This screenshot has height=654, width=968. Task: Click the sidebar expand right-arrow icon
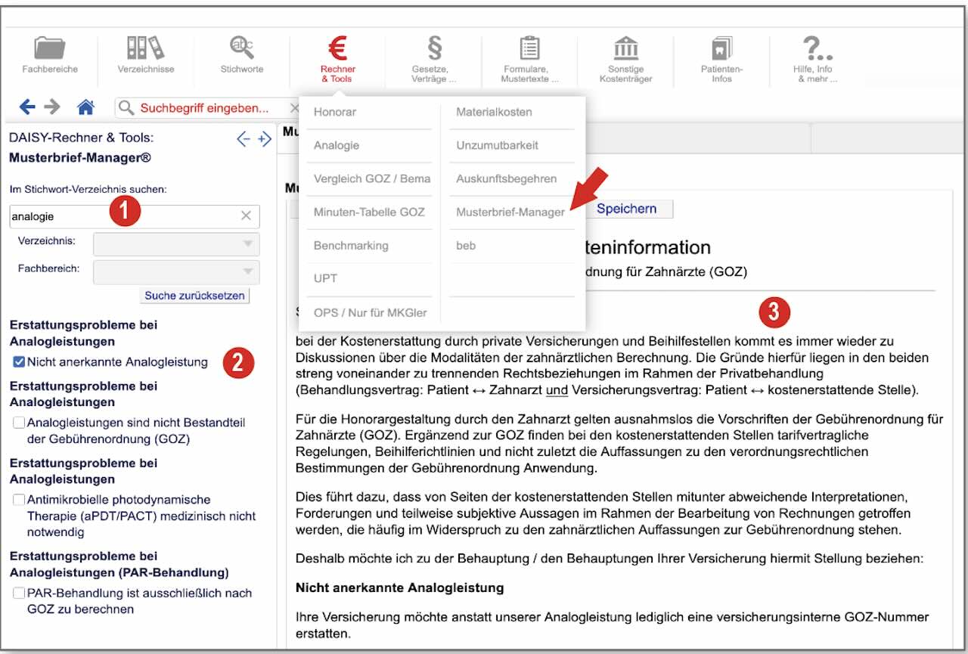coord(264,139)
